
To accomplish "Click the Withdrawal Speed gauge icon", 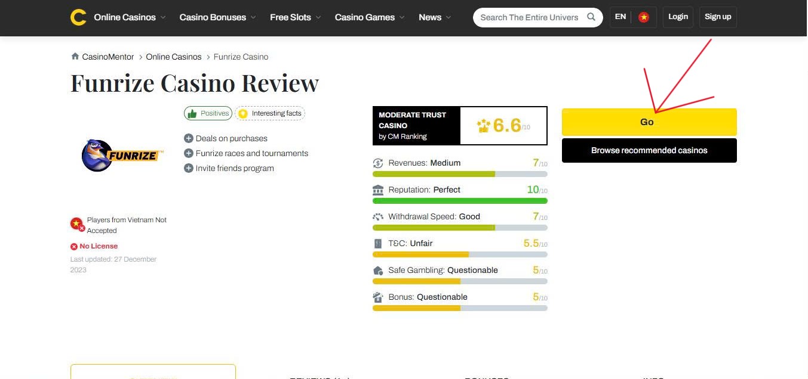I will click(x=378, y=216).
